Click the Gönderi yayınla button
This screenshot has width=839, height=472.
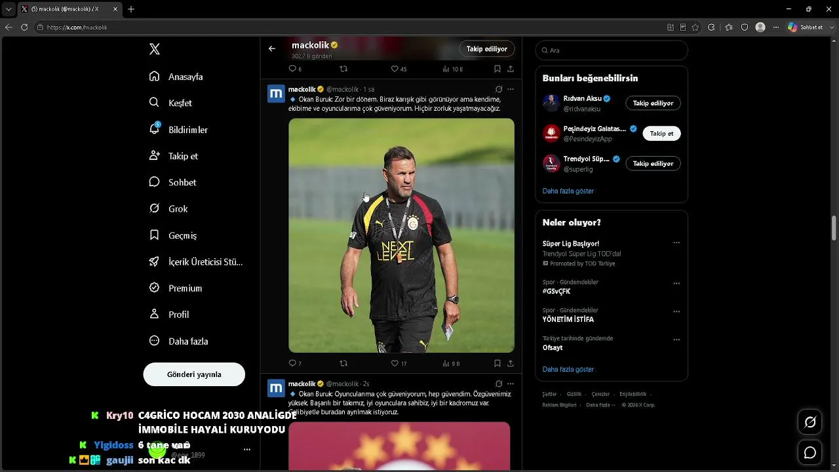pos(194,374)
